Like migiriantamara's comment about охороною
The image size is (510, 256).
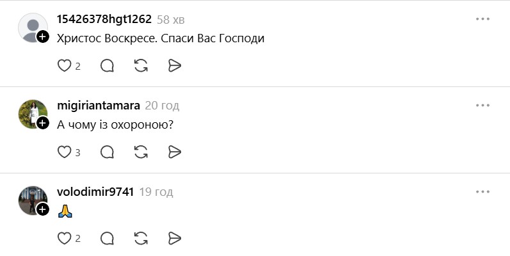(x=65, y=152)
